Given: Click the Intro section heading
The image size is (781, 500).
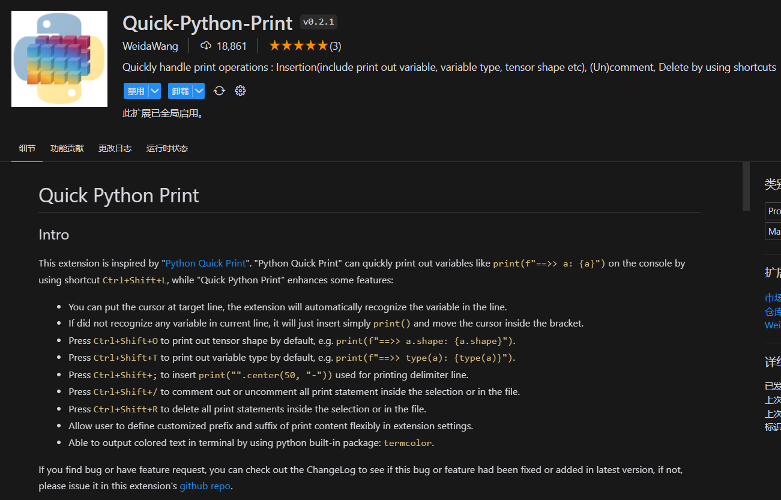Looking at the screenshot, I should 54,235.
